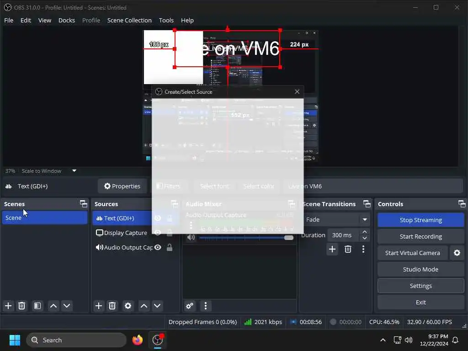Viewport: 468px width, 351px height.
Task: Click Stop Streaming
Action: point(420,220)
